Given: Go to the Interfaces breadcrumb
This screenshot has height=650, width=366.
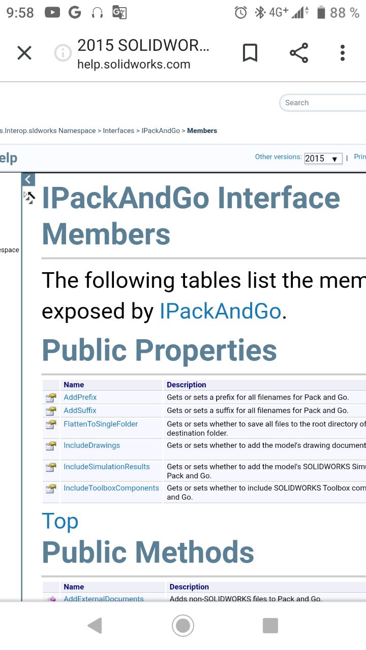Looking at the screenshot, I should tap(118, 131).
